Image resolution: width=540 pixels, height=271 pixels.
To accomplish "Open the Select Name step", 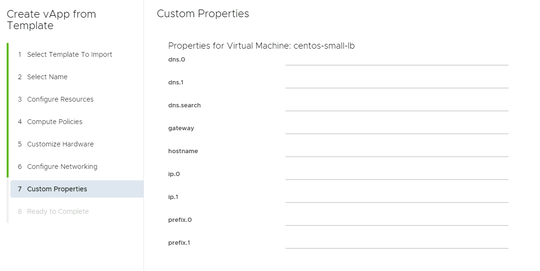I will click(x=47, y=77).
